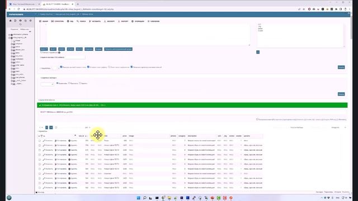Click the bookmark star in address bar

tap(304, 9)
